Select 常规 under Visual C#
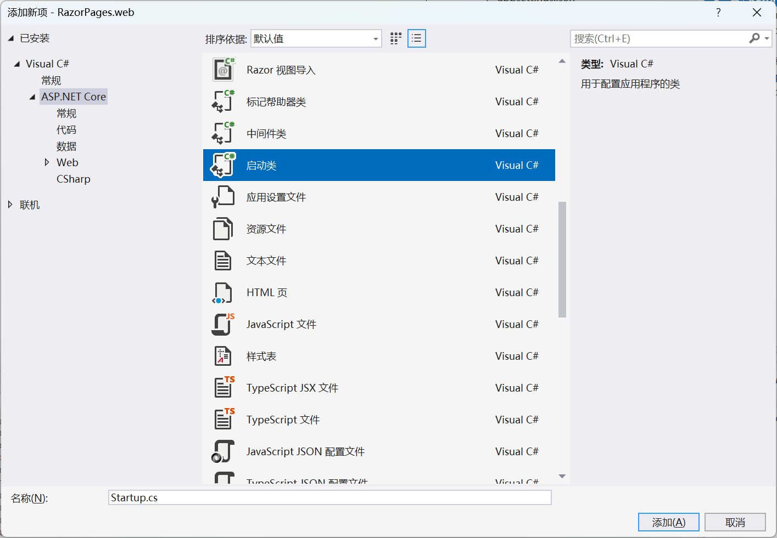Image resolution: width=777 pixels, height=538 pixels. point(51,81)
